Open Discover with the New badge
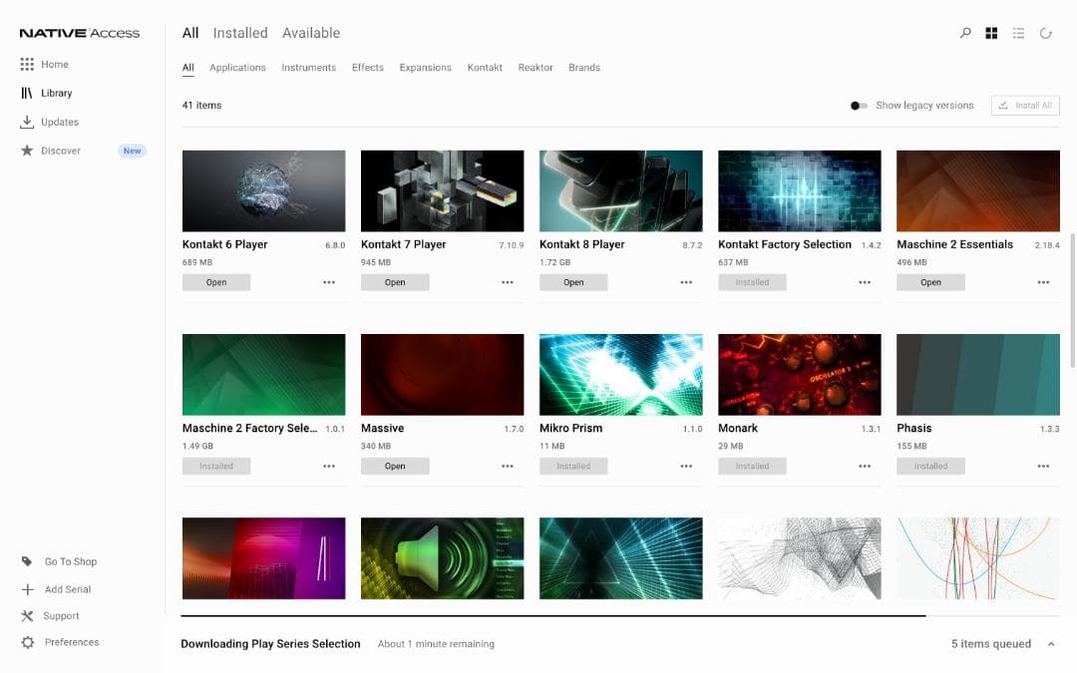The height and width of the screenshot is (673, 1077). coord(62,151)
